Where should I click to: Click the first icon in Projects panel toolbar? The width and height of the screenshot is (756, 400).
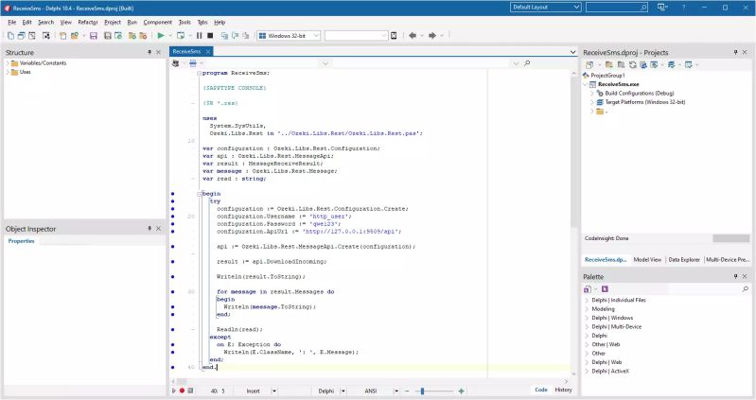click(589, 64)
